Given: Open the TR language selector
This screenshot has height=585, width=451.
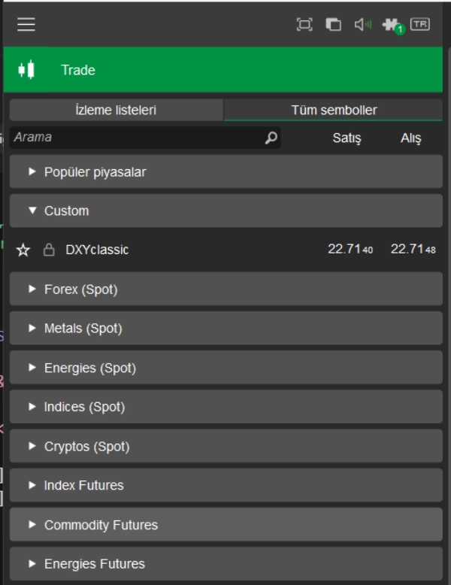Looking at the screenshot, I should 420,25.
